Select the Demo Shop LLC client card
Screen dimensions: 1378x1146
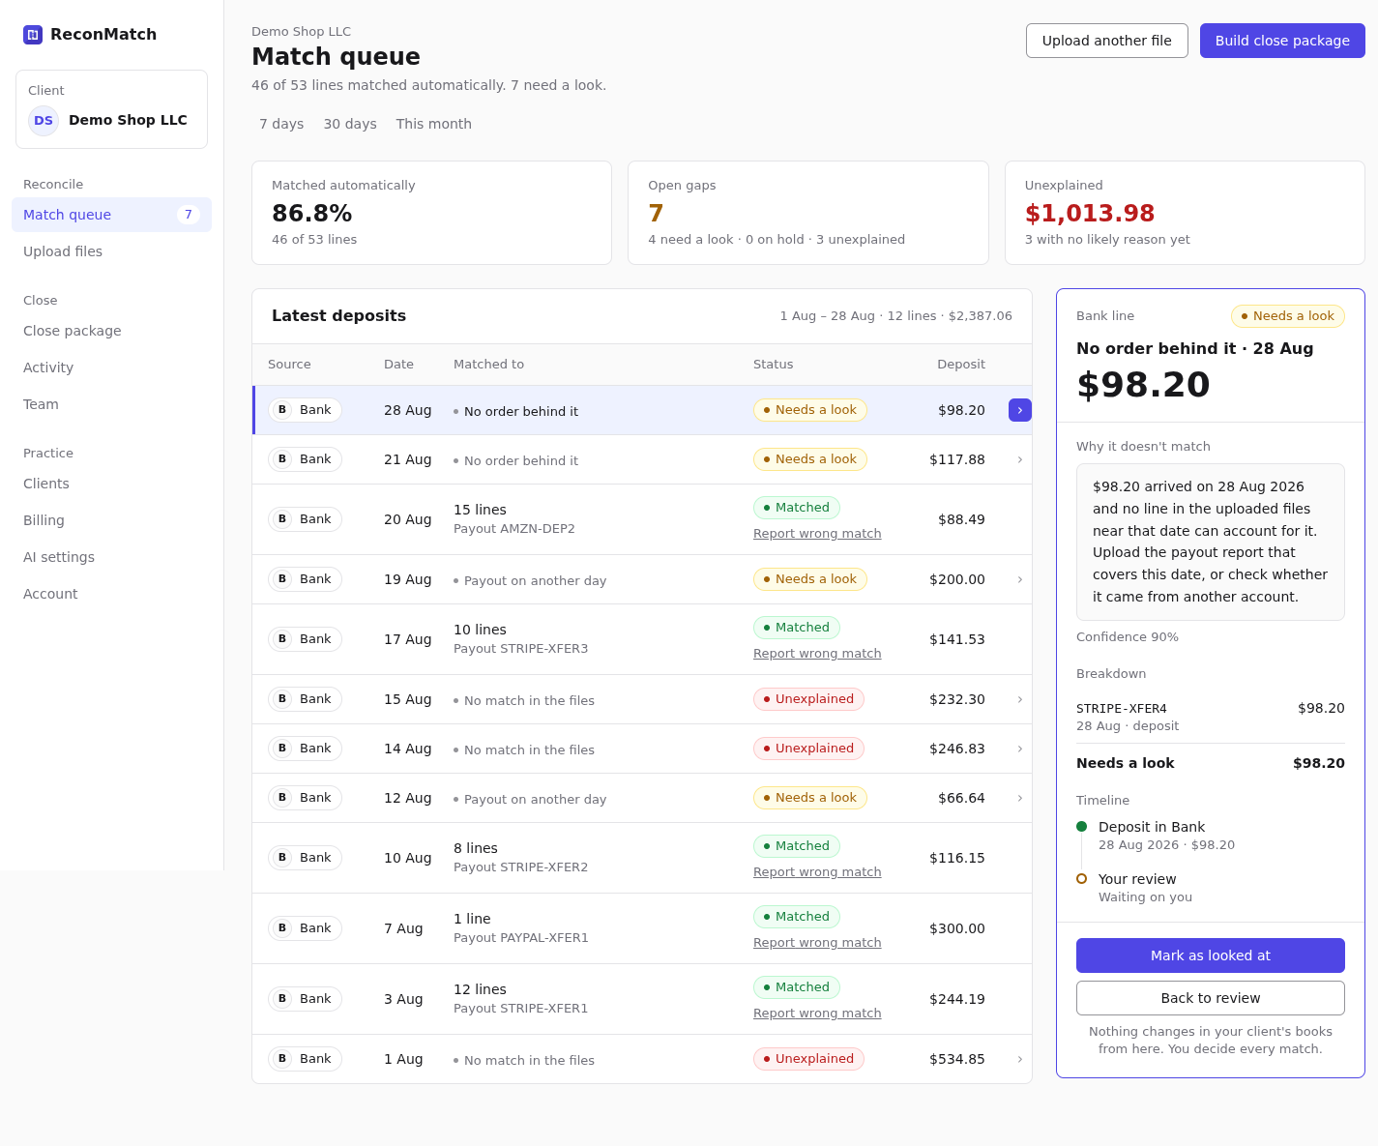(111, 109)
